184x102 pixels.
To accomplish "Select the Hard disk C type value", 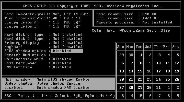I will pyautogui.click(x=67, y=34).
